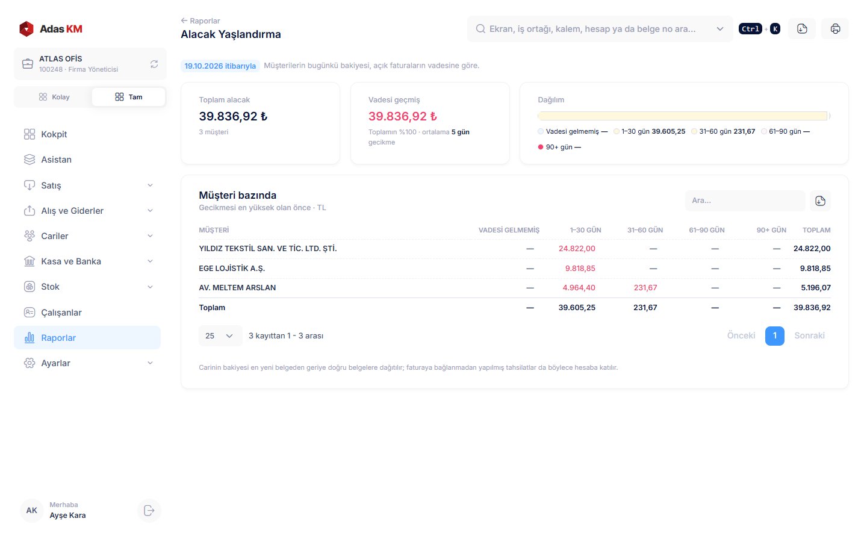Switch to Kolay mode

tap(54, 97)
